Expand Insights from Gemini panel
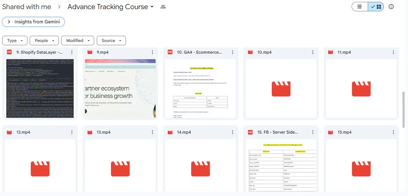The width and height of the screenshot is (408, 196). click(33, 22)
